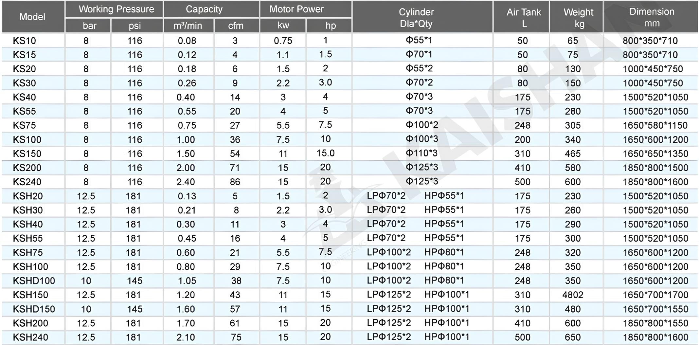Select the KS10 model cell
This screenshot has height=345, width=699.
click(x=24, y=41)
